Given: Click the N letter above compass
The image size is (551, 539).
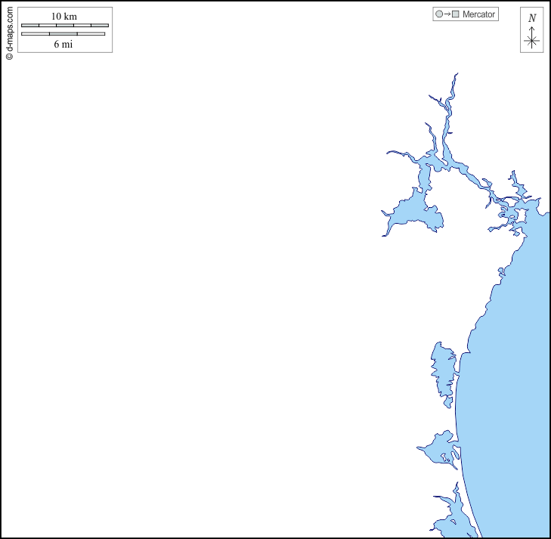Looking at the screenshot, I should click(532, 17).
